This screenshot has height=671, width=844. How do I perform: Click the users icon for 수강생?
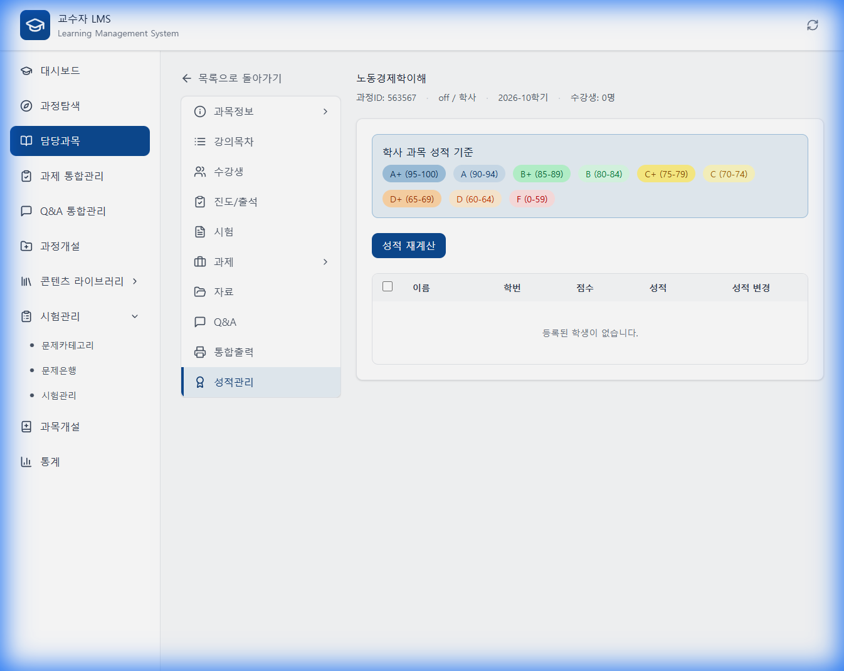[200, 172]
